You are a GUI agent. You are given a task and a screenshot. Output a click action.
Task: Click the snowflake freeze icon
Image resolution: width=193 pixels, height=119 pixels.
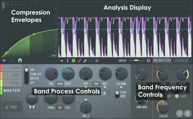[x=12, y=61]
